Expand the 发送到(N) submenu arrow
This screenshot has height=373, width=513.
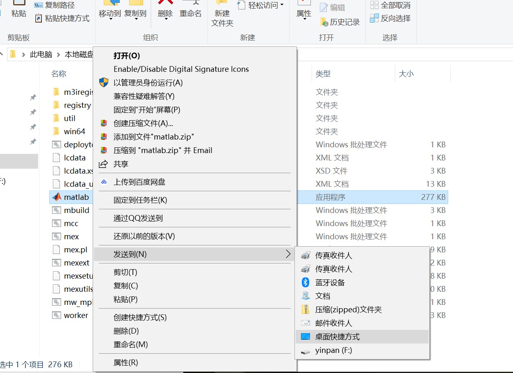(x=288, y=254)
